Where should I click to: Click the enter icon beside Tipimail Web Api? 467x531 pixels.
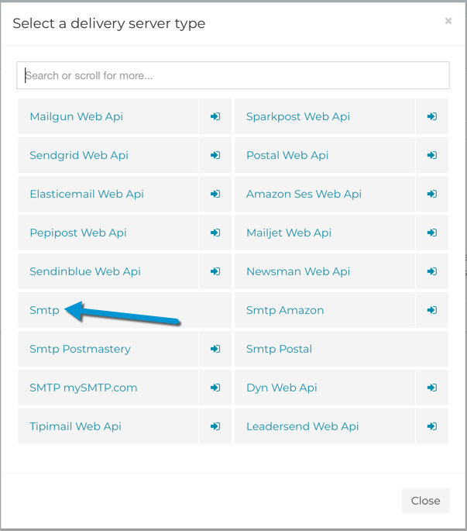pyautogui.click(x=215, y=426)
